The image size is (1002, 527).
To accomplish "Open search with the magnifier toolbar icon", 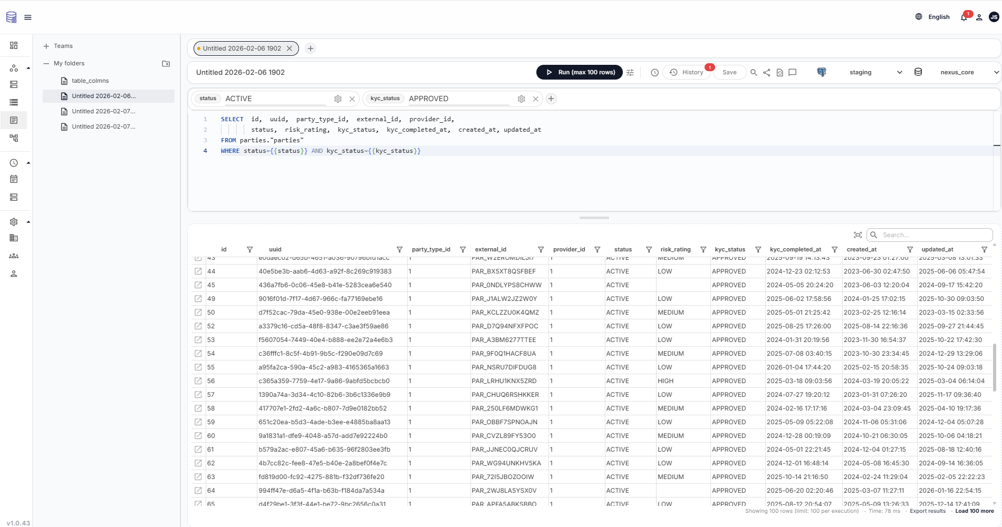I will pos(754,72).
